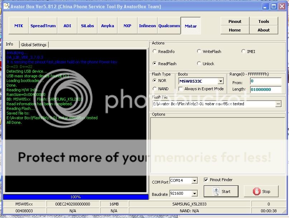
Task: Click status bar elapsed time '00:00:38'
Action: 269,211
